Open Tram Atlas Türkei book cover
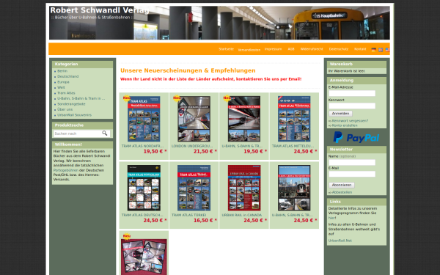The height and width of the screenshot is (275, 440). (194, 188)
